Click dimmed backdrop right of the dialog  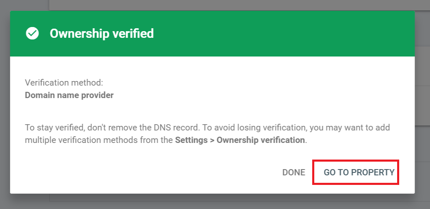click(x=422, y=104)
